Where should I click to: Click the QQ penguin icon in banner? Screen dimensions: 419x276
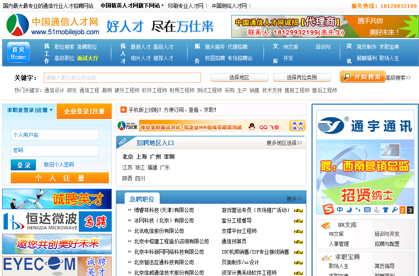pyautogui.click(x=252, y=127)
